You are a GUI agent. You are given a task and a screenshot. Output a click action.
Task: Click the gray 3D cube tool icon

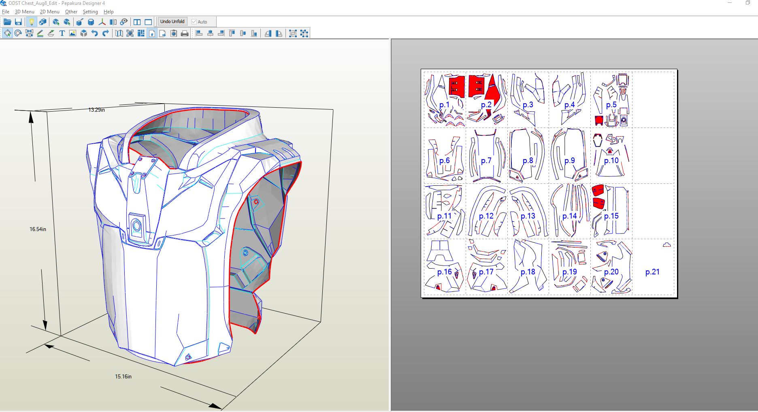84,33
